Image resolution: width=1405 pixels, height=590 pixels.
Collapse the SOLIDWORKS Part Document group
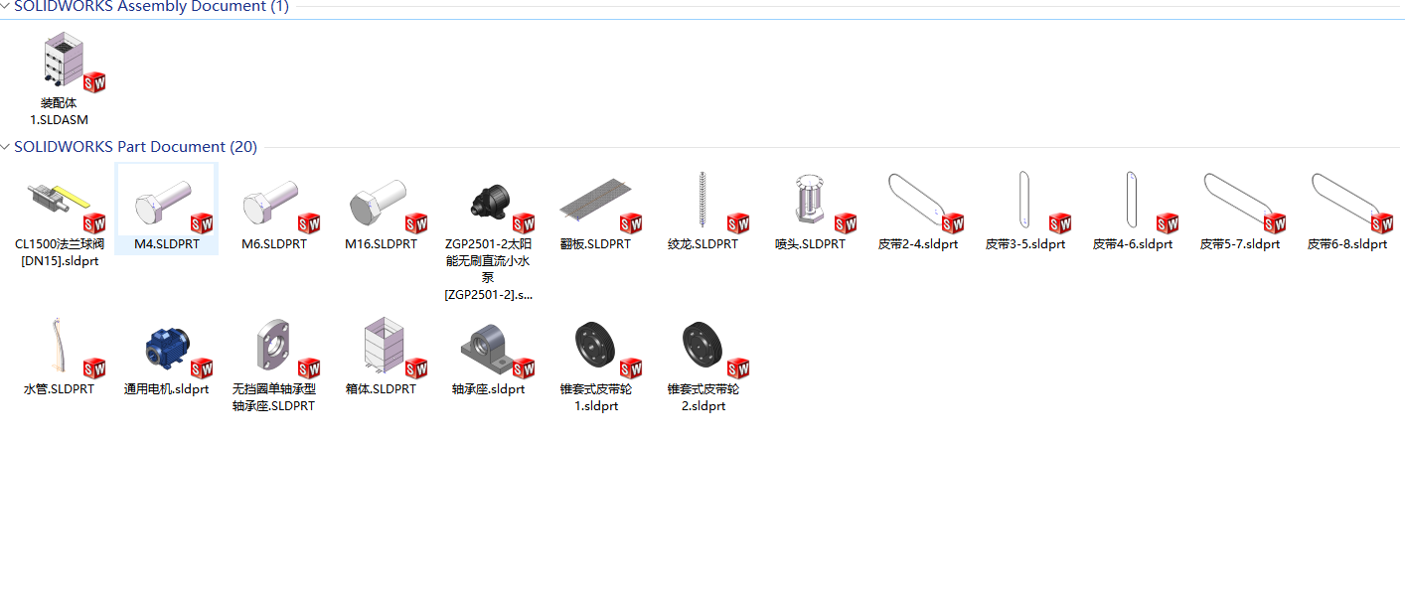click(6, 147)
